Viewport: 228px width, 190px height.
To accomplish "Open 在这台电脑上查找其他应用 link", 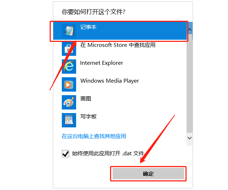I will click(x=94, y=136).
